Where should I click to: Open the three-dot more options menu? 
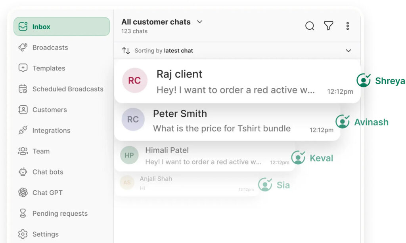[x=347, y=26]
